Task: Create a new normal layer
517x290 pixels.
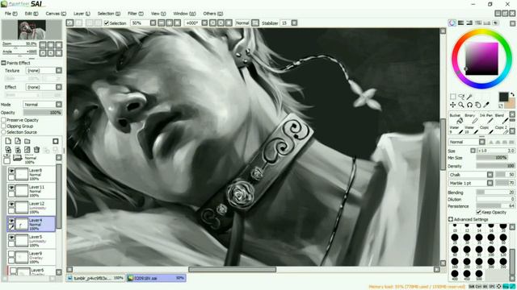Action: pyautogui.click(x=8, y=141)
